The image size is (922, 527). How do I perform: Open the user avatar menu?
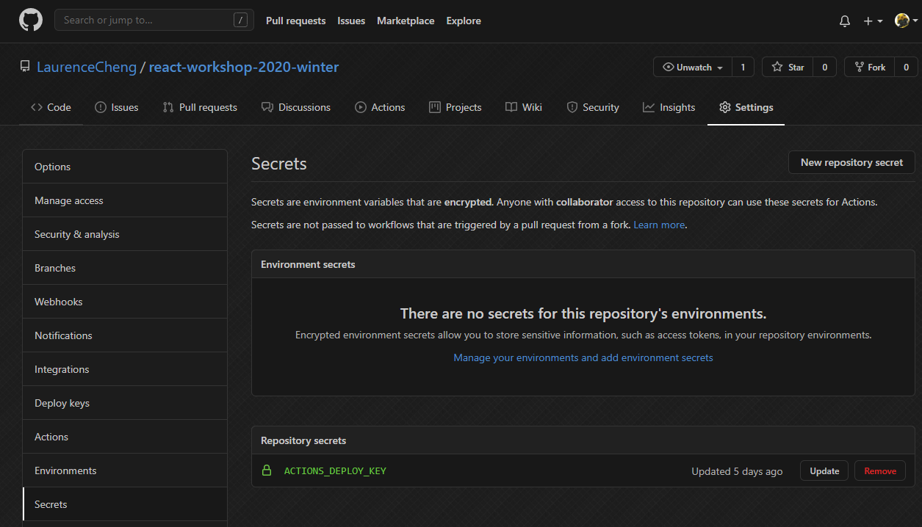click(x=907, y=21)
